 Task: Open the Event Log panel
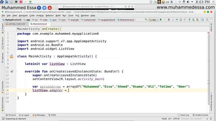point(183,115)
